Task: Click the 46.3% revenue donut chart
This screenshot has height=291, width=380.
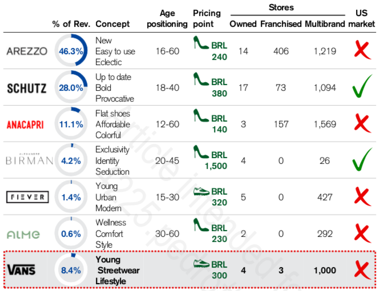Action: click(x=71, y=50)
